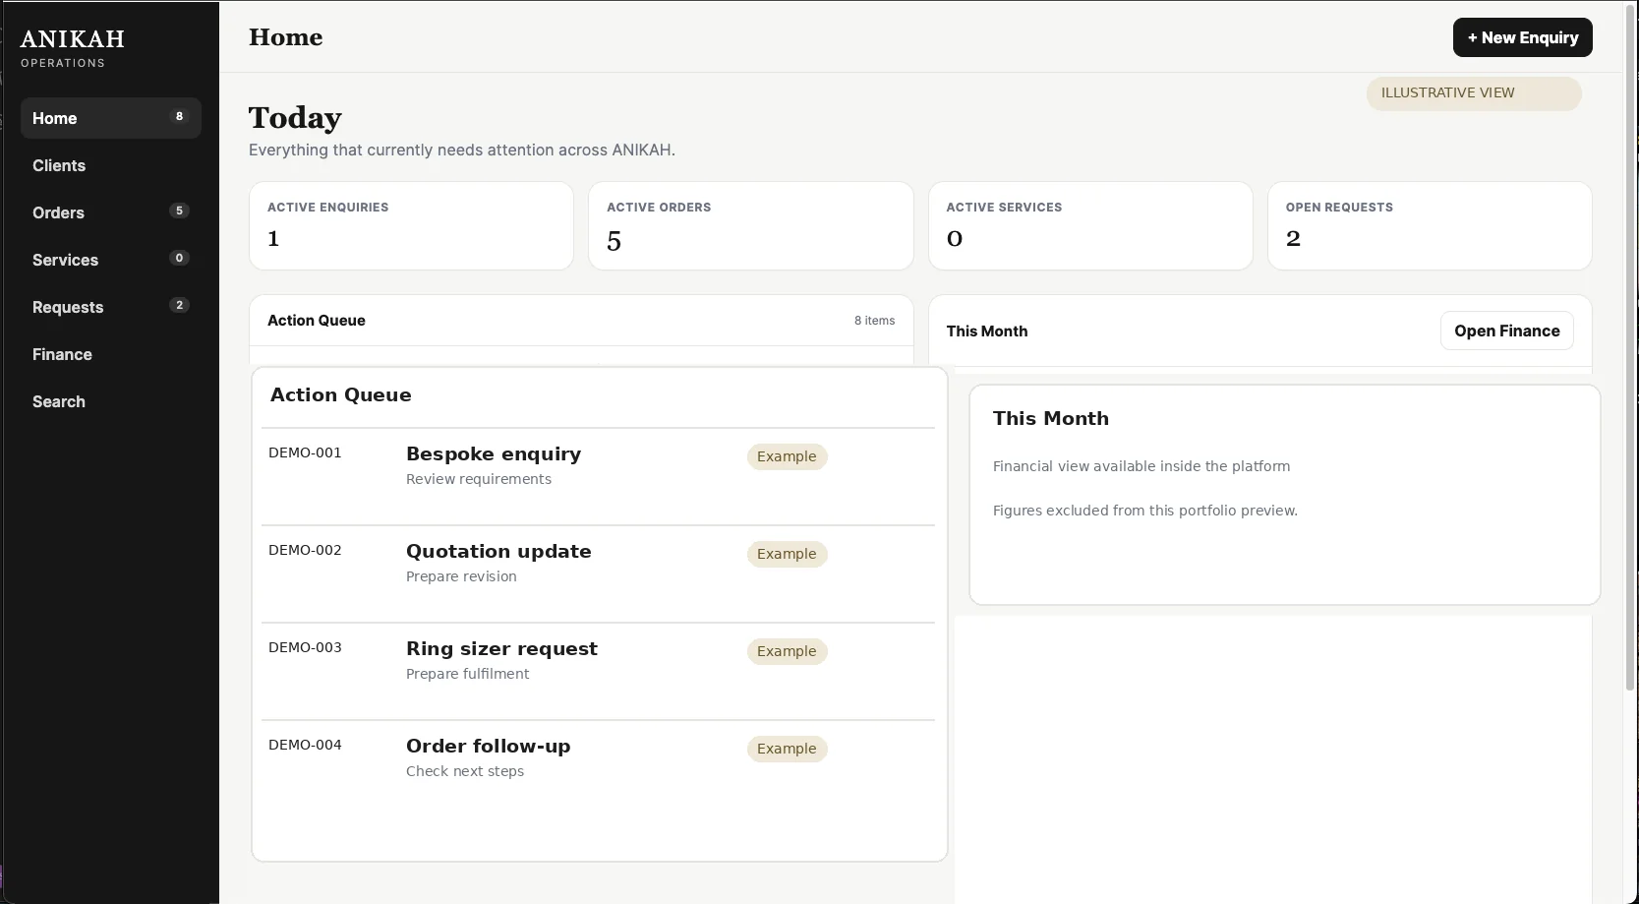
Task: Click the Open Finance button
Action: [1506, 331]
